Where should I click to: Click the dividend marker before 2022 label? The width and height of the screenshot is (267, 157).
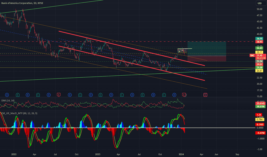(7, 95)
